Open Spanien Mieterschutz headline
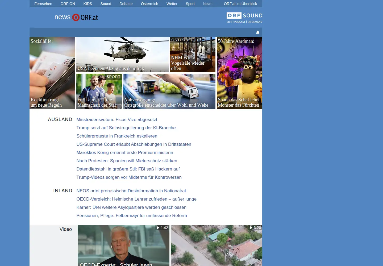The image size is (383, 266). (x=127, y=161)
